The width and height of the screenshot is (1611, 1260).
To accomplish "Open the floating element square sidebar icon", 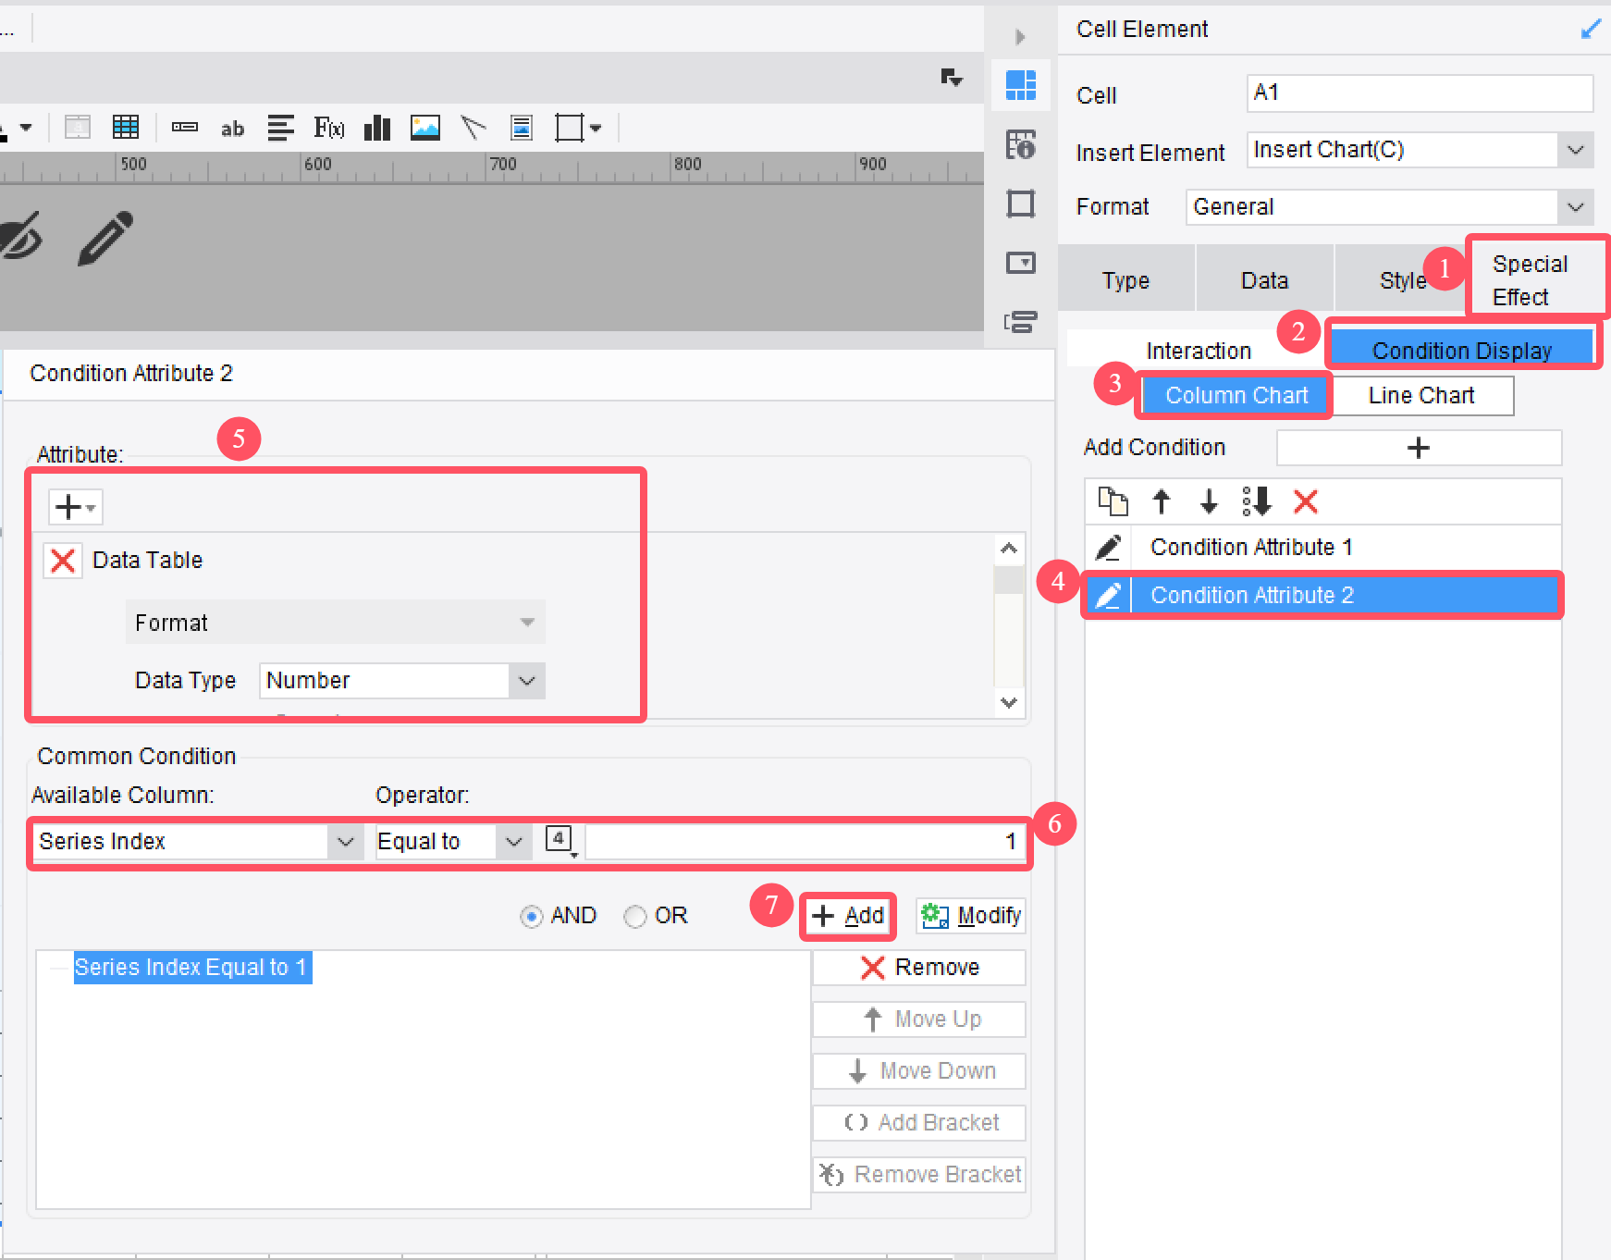I will (x=1021, y=204).
